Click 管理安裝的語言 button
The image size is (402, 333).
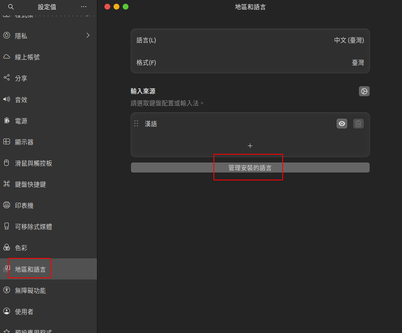pos(250,168)
